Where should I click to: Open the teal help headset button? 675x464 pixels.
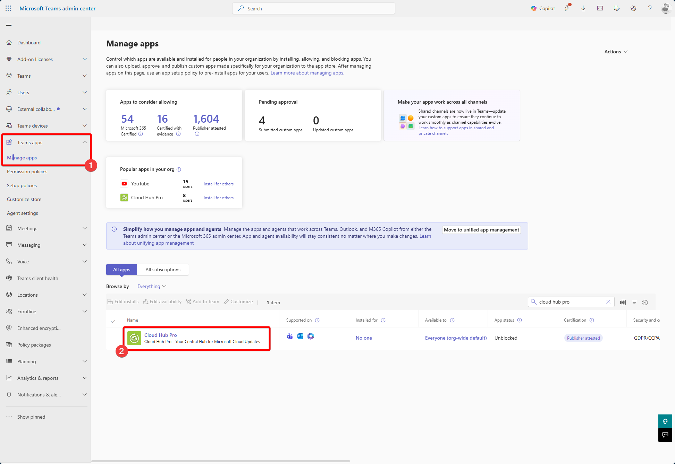(665, 421)
